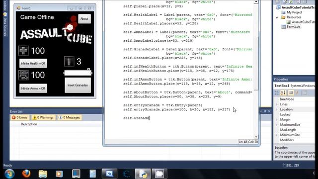Filter by 0 Errors in Error List

click(20, 117)
